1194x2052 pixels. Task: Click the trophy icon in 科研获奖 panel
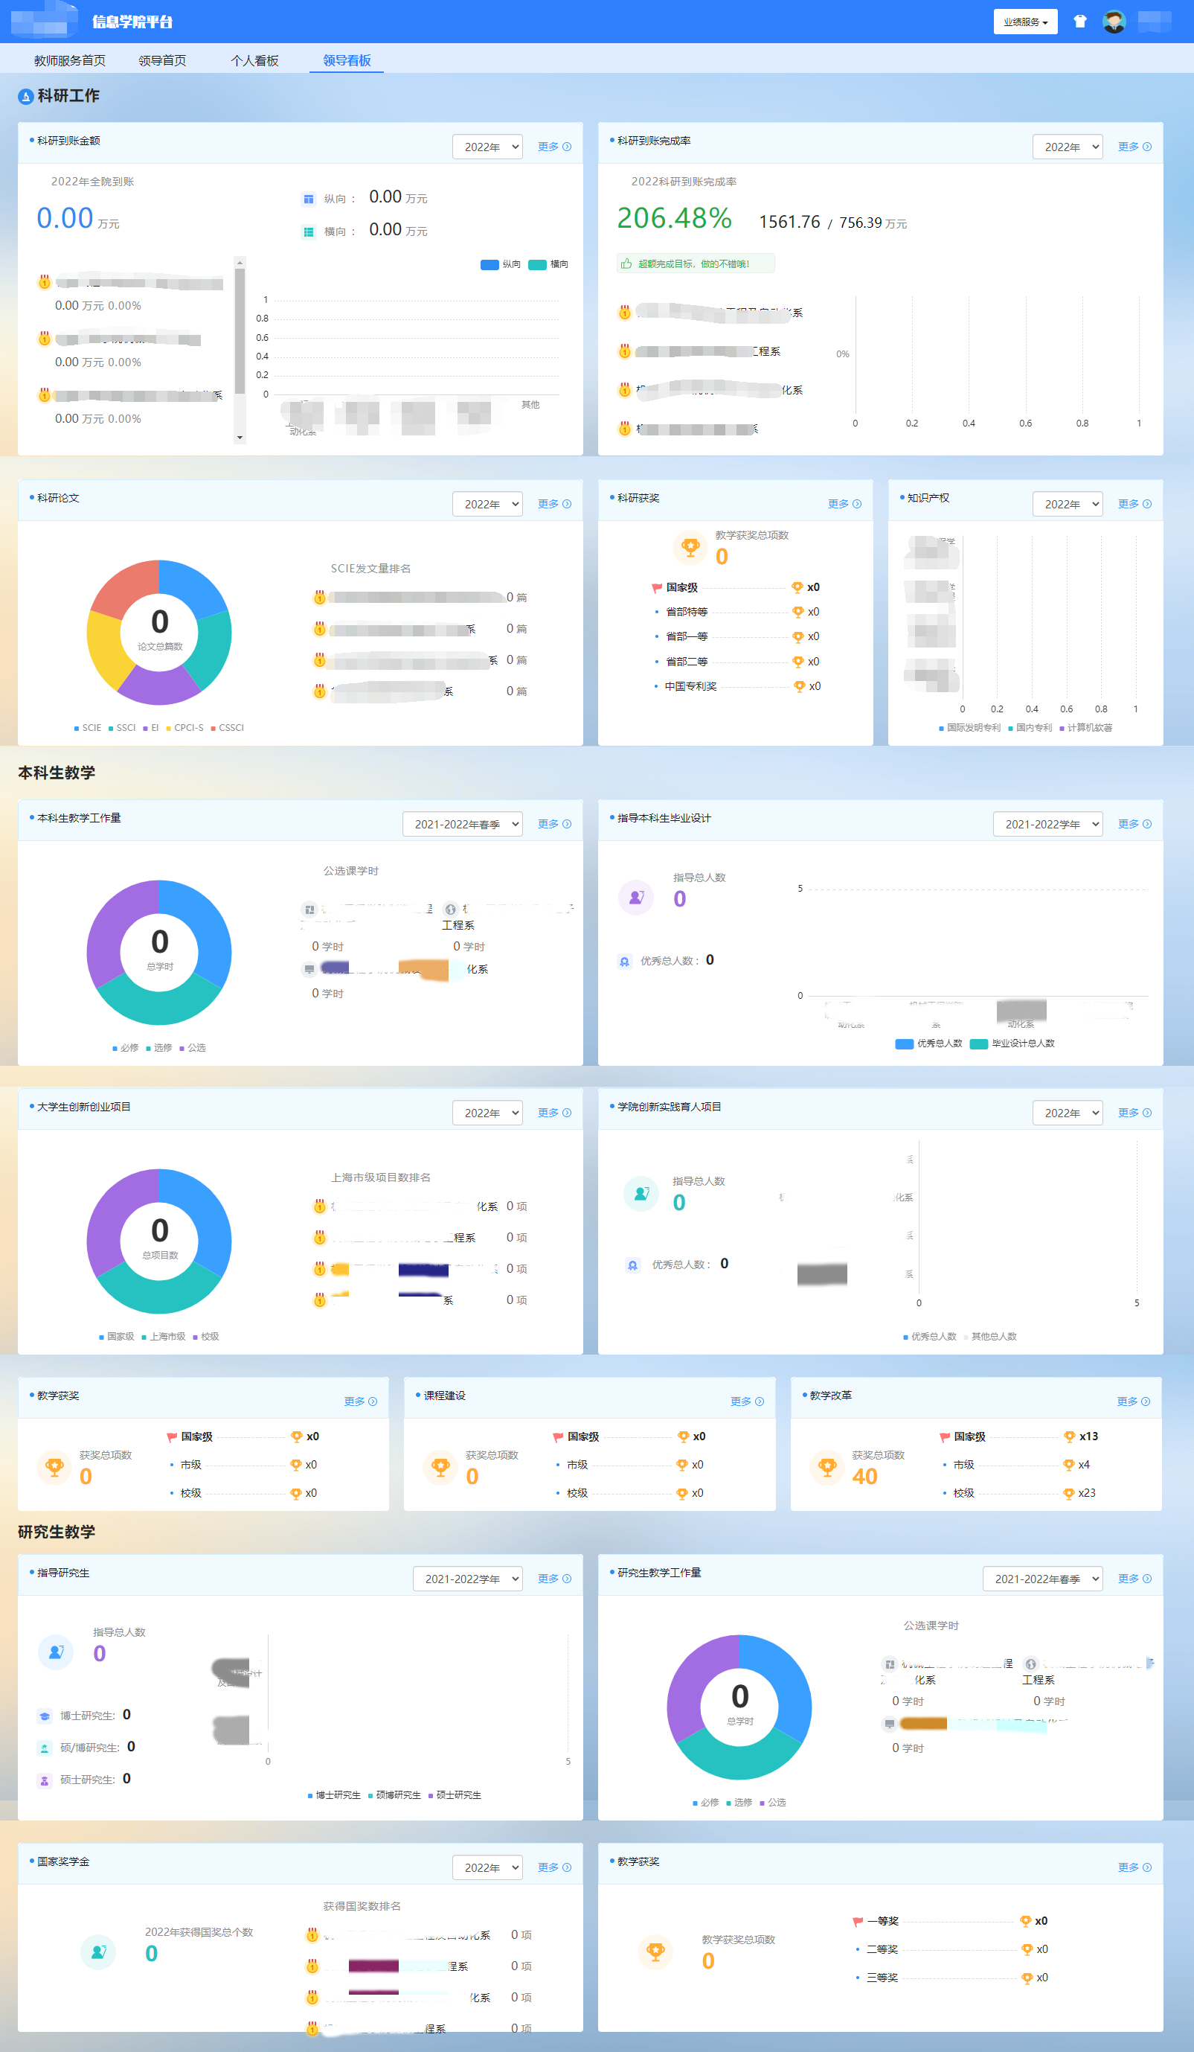point(690,547)
